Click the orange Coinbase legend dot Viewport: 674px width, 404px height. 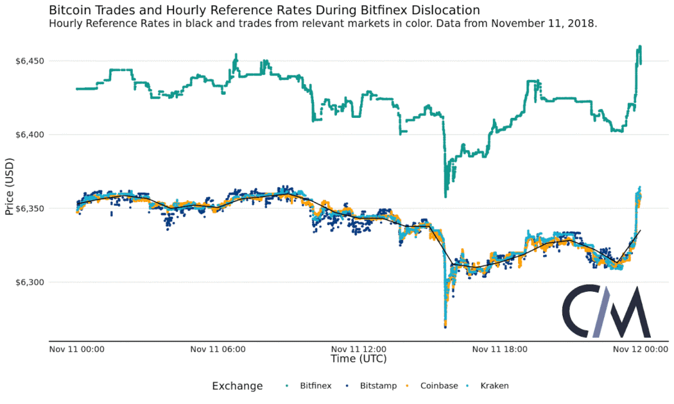click(x=409, y=386)
